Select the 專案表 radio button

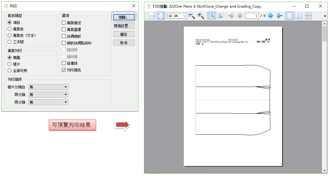10,29
